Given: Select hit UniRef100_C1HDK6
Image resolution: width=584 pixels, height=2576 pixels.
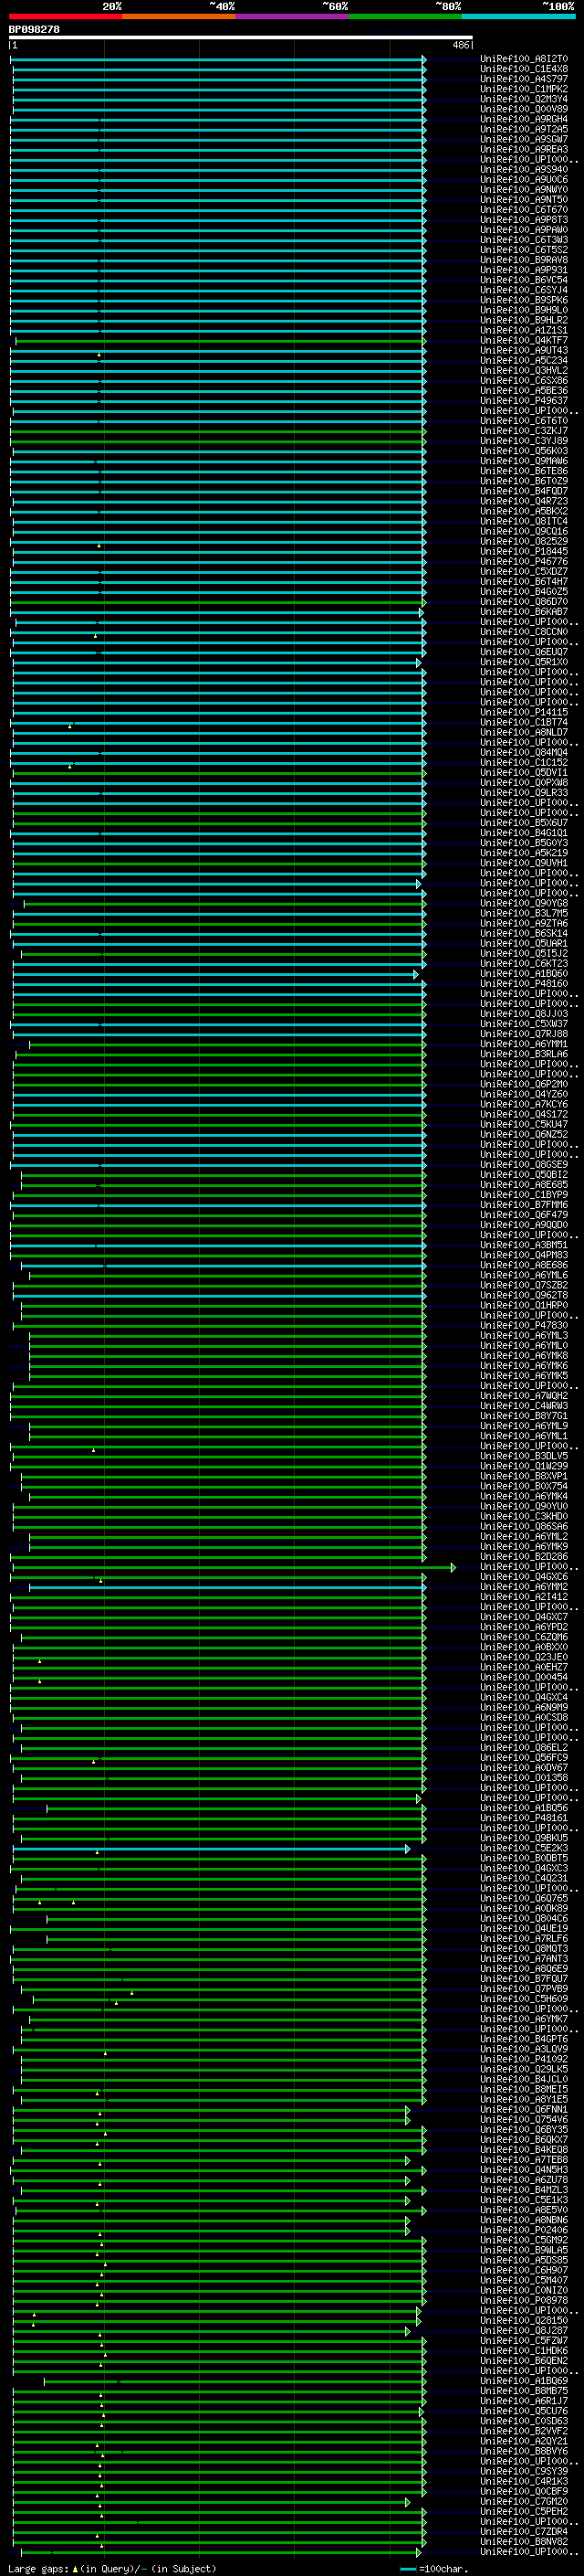Looking at the screenshot, I should tap(524, 2350).
